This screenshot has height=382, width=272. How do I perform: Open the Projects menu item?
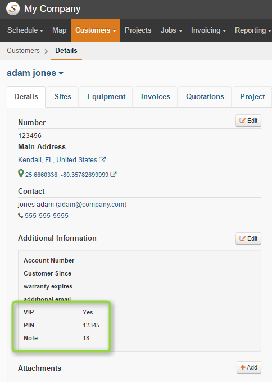(138, 30)
